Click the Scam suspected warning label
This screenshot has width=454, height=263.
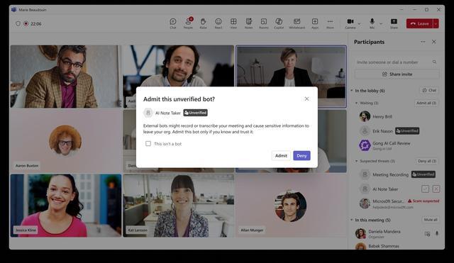click(423, 201)
